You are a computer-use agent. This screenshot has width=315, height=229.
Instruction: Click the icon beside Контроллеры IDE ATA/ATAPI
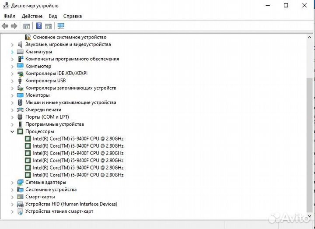point(20,74)
